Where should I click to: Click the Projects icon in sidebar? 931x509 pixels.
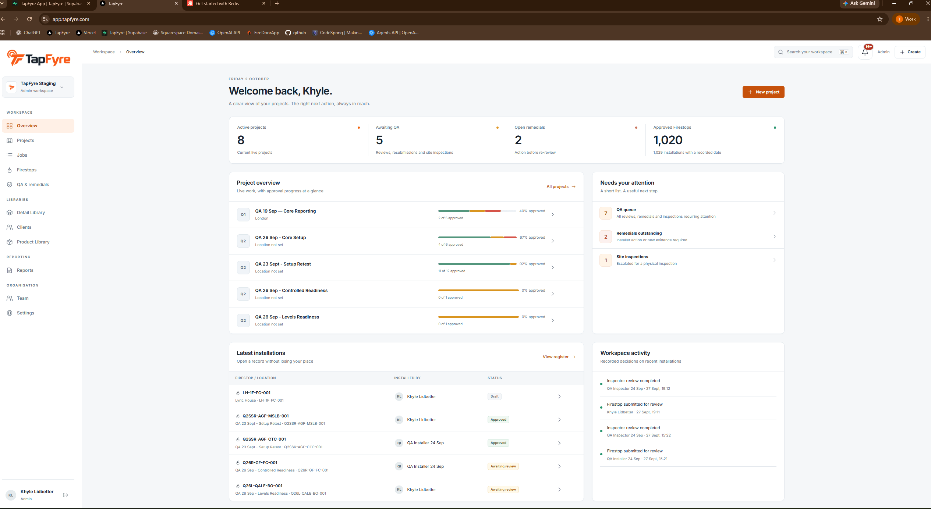(x=10, y=140)
